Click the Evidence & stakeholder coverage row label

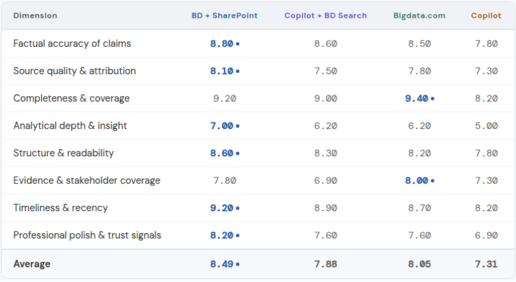click(x=87, y=180)
